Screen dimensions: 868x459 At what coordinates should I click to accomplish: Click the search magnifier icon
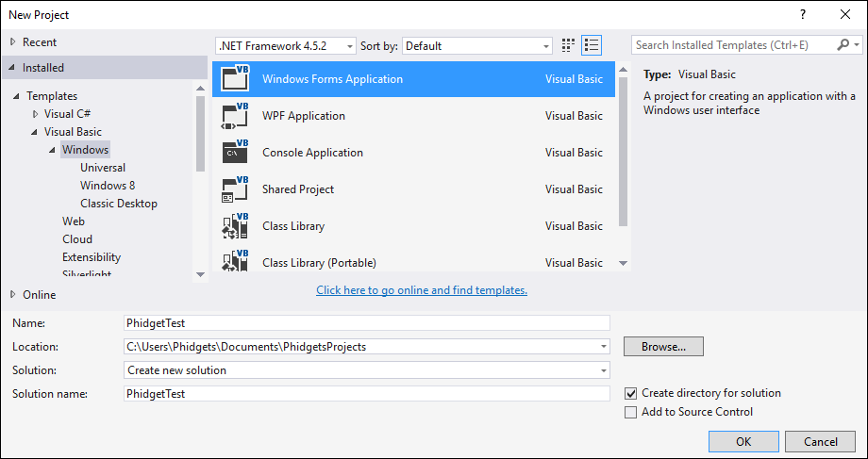(x=843, y=45)
